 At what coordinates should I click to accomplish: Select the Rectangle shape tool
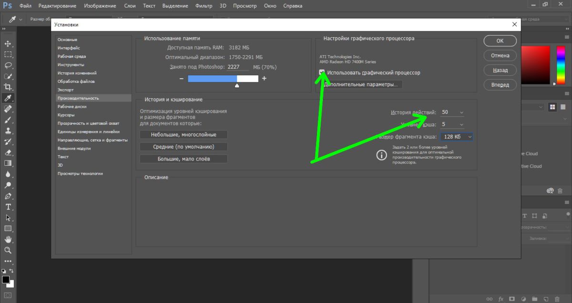(x=8, y=229)
